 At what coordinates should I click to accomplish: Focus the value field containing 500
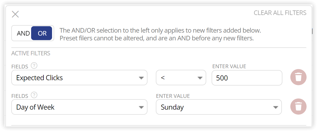(x=247, y=78)
